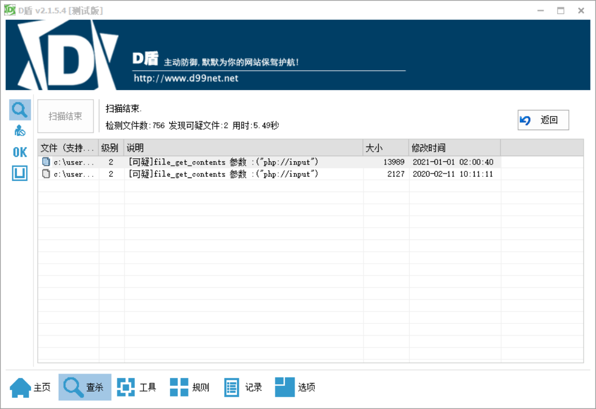Viewport: 596px width, 409px height.
Task: Click the magnifier scan icon in left sidebar
Action: (x=20, y=109)
